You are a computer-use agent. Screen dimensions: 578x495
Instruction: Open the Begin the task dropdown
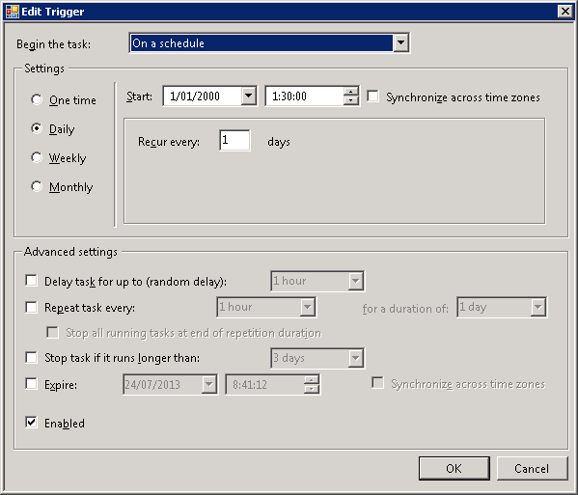[401, 43]
